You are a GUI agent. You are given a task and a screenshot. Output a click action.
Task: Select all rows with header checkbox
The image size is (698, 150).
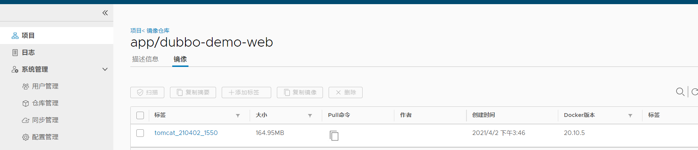pyautogui.click(x=140, y=115)
